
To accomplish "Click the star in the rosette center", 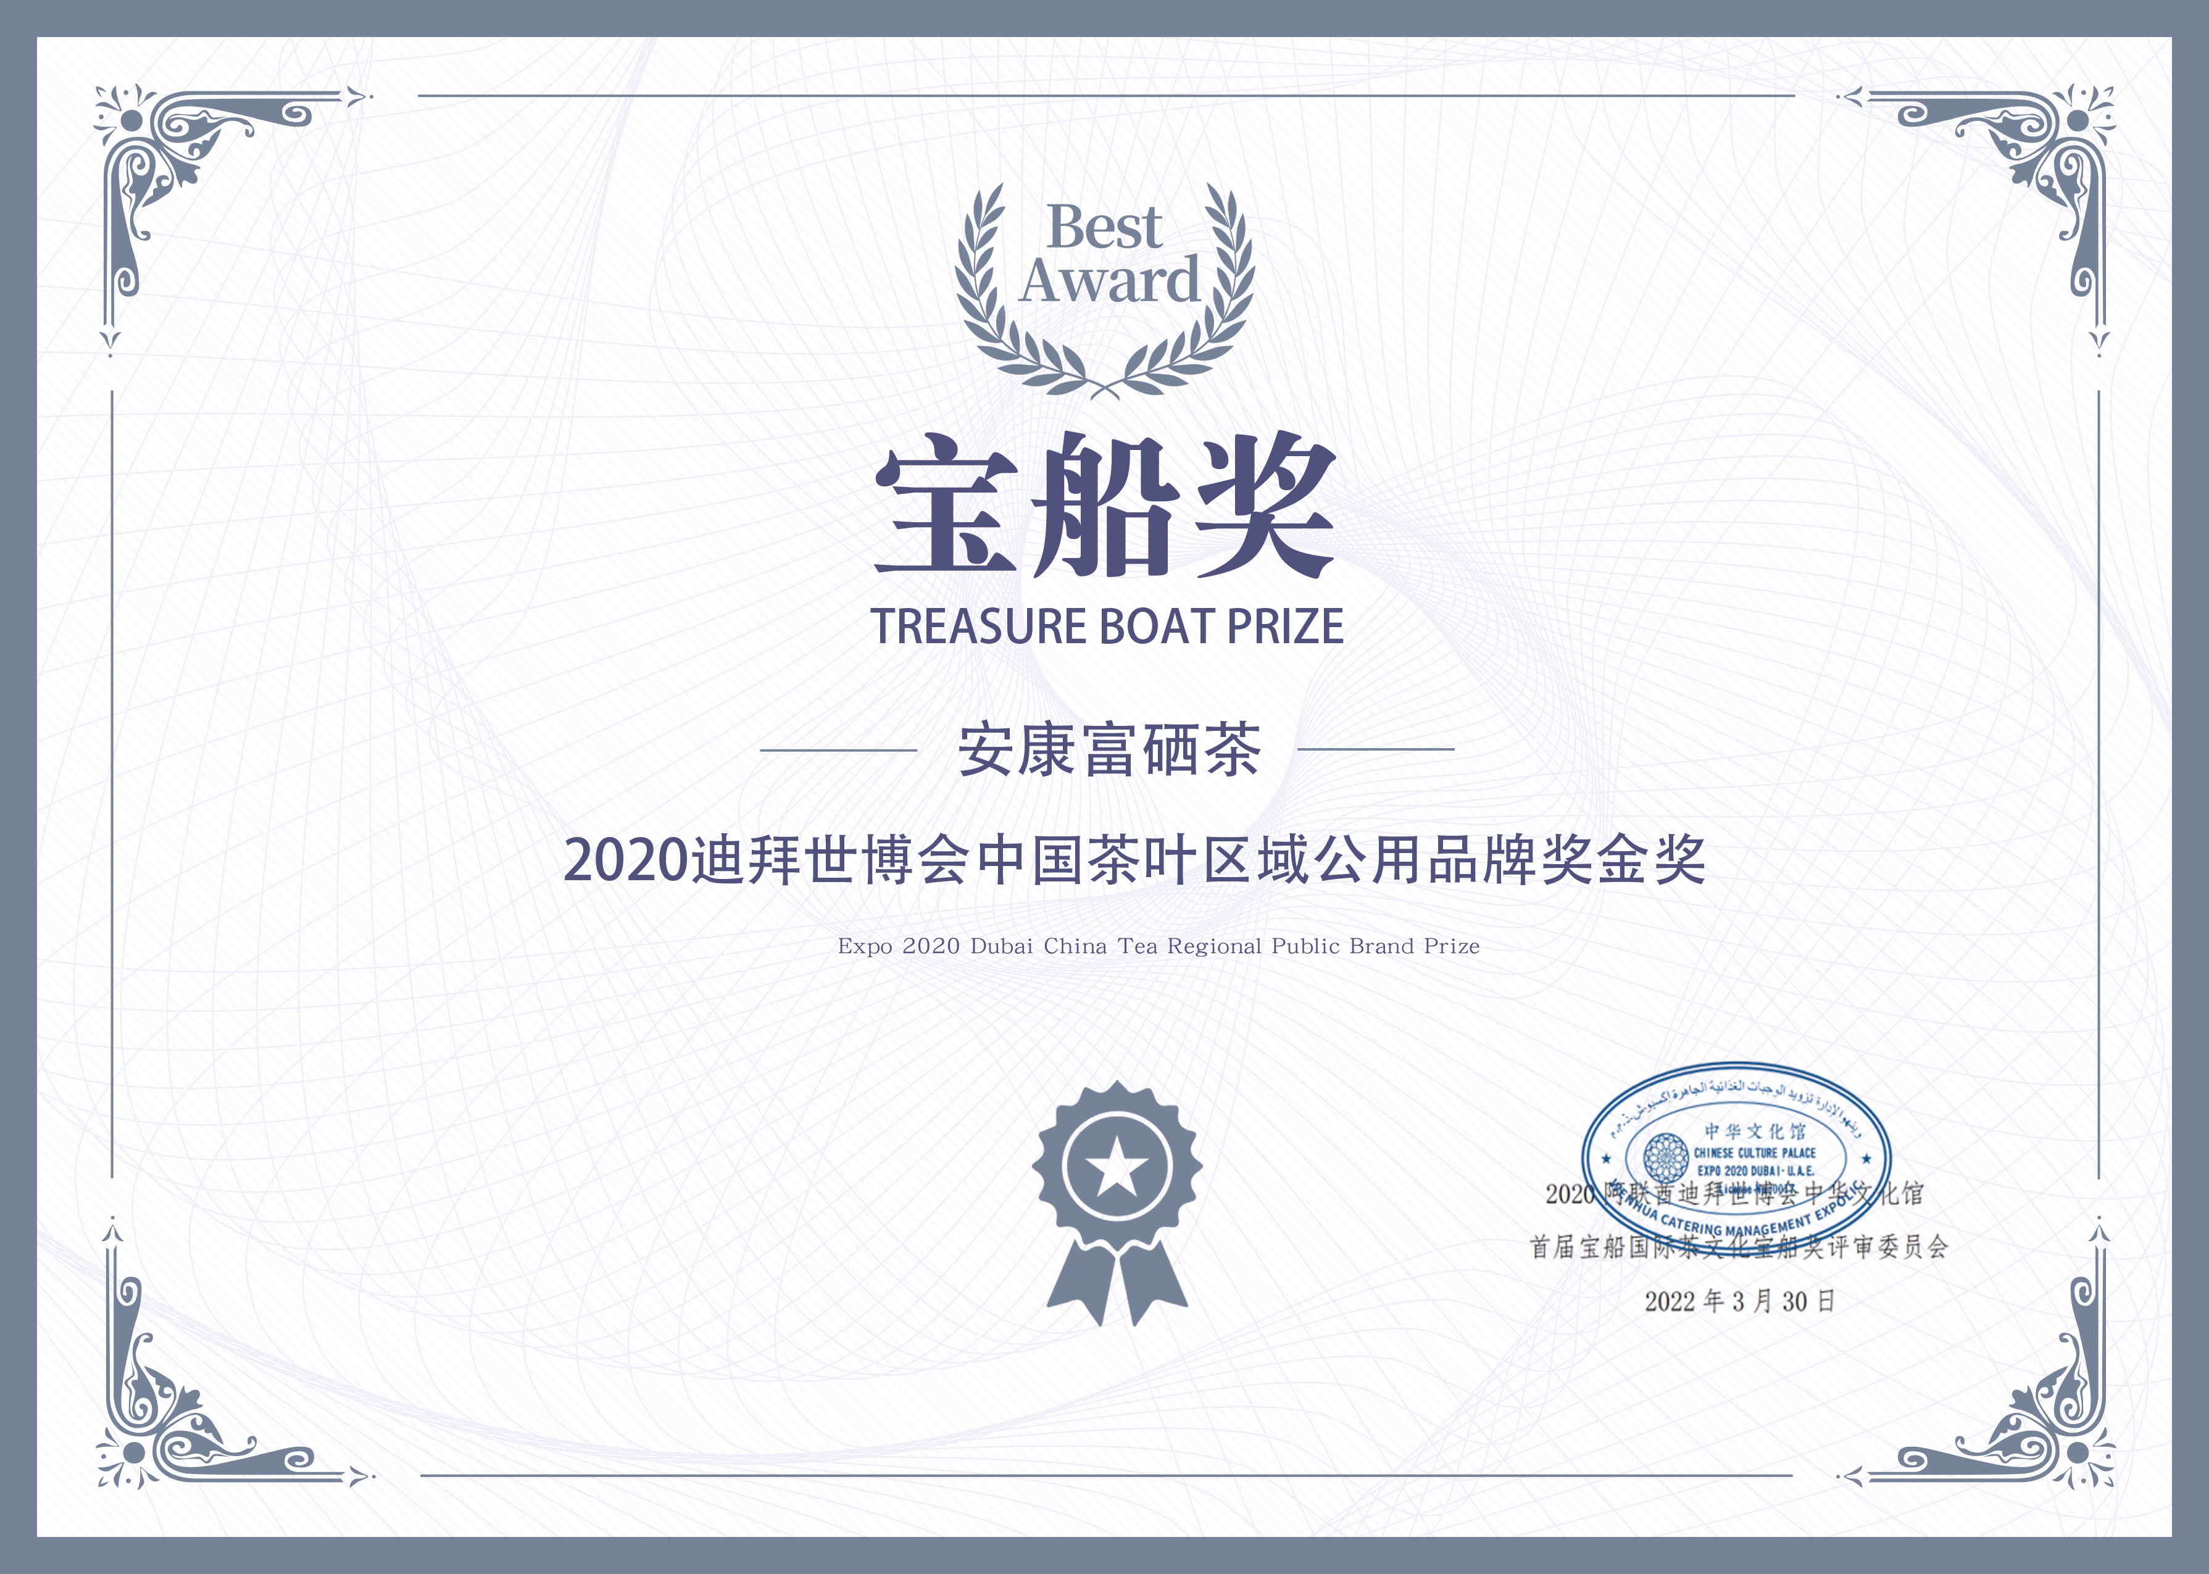I will click(1117, 1167).
